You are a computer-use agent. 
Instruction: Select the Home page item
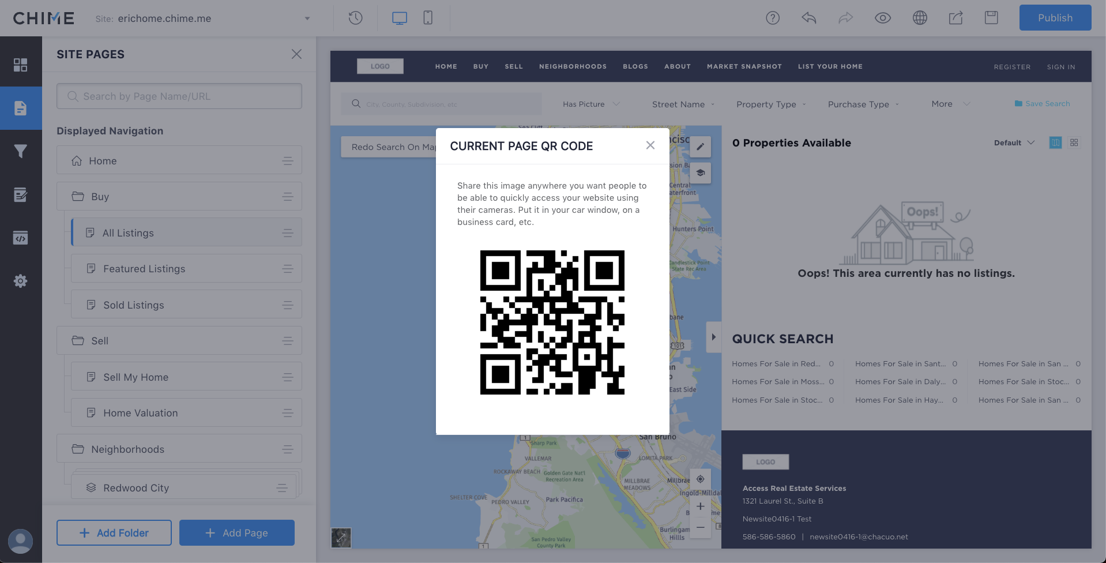pyautogui.click(x=179, y=161)
